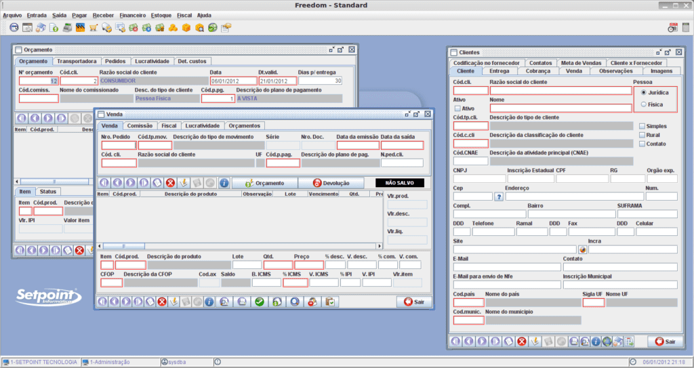694x368 pixels.
Task: Click the green checkmark icon in Venda bottom toolbar
Action: (260, 302)
